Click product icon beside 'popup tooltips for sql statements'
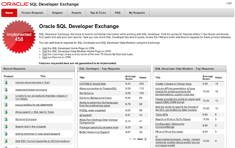Image resolution: width=235 pixels, height=148 pixels. click(x=6, y=104)
